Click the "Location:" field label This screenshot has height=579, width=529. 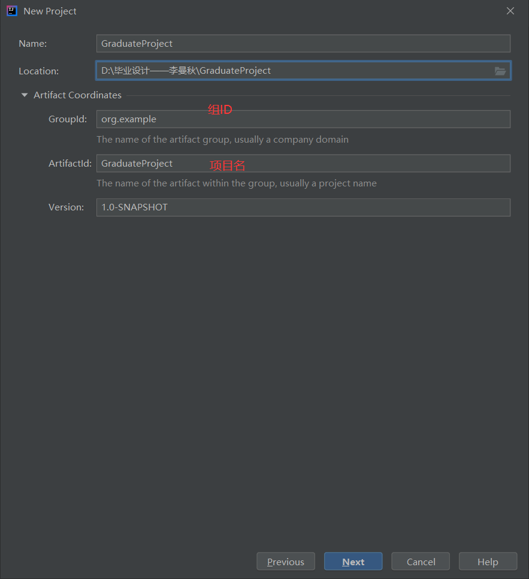39,71
